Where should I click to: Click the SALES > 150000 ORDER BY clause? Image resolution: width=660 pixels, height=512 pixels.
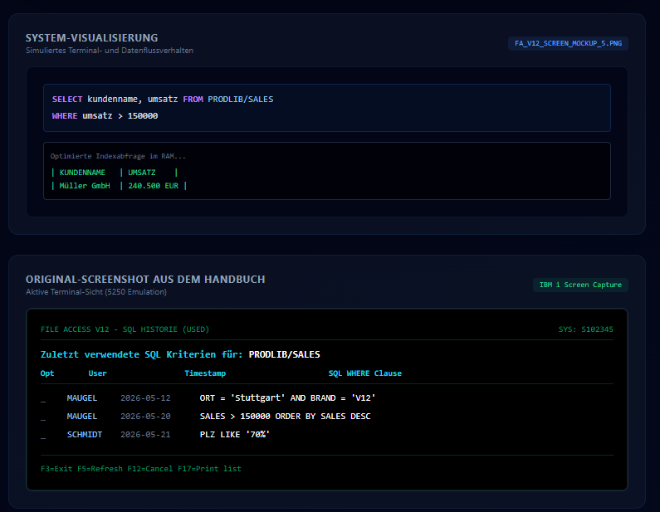(x=285, y=416)
